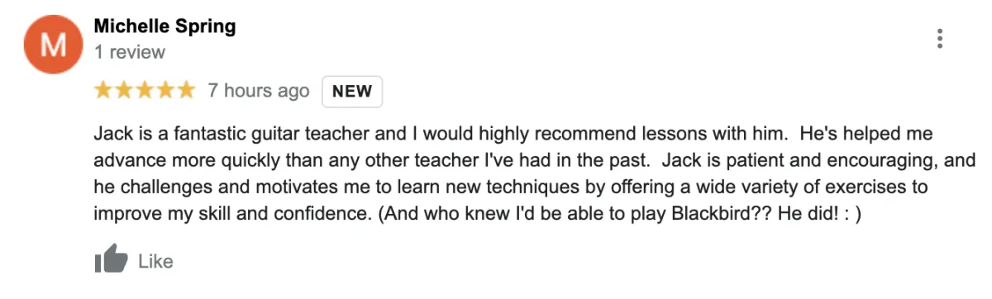The height and width of the screenshot is (299, 992).
Task: Select the first rating star
Action: [x=103, y=90]
